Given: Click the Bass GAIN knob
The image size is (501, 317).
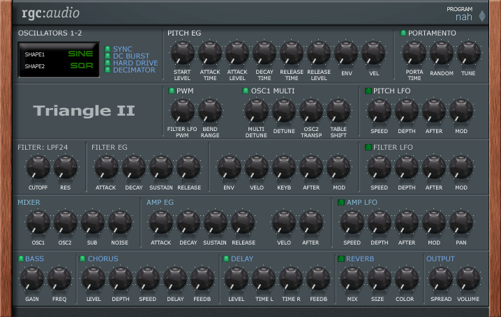Looking at the screenshot, I should point(32,279).
